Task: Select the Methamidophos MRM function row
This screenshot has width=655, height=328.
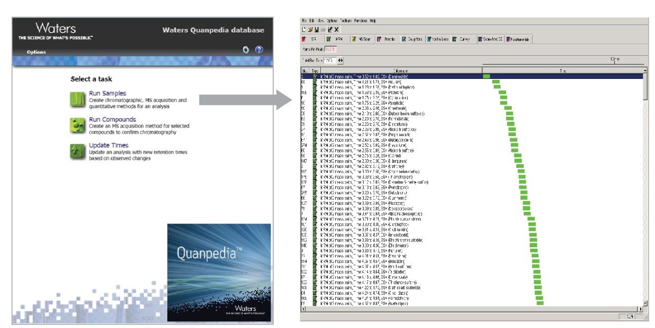Action: pyautogui.click(x=471, y=87)
